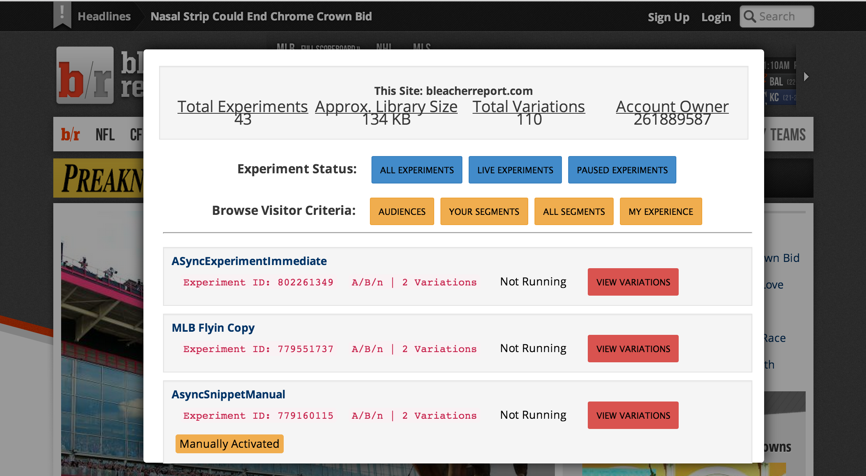Click the search magnifier icon

tap(749, 16)
